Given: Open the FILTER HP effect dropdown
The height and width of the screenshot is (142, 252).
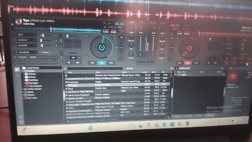Looking at the screenshot, I should pyautogui.click(x=27, y=40).
